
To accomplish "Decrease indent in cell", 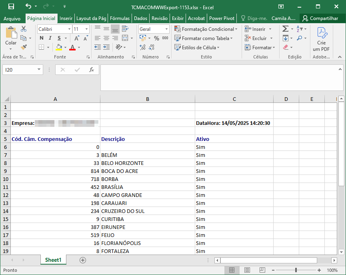I will [x=97, y=47].
